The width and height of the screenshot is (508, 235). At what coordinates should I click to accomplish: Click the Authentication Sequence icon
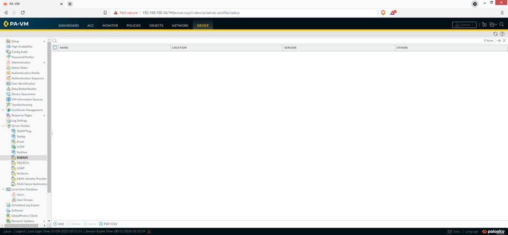[9, 79]
